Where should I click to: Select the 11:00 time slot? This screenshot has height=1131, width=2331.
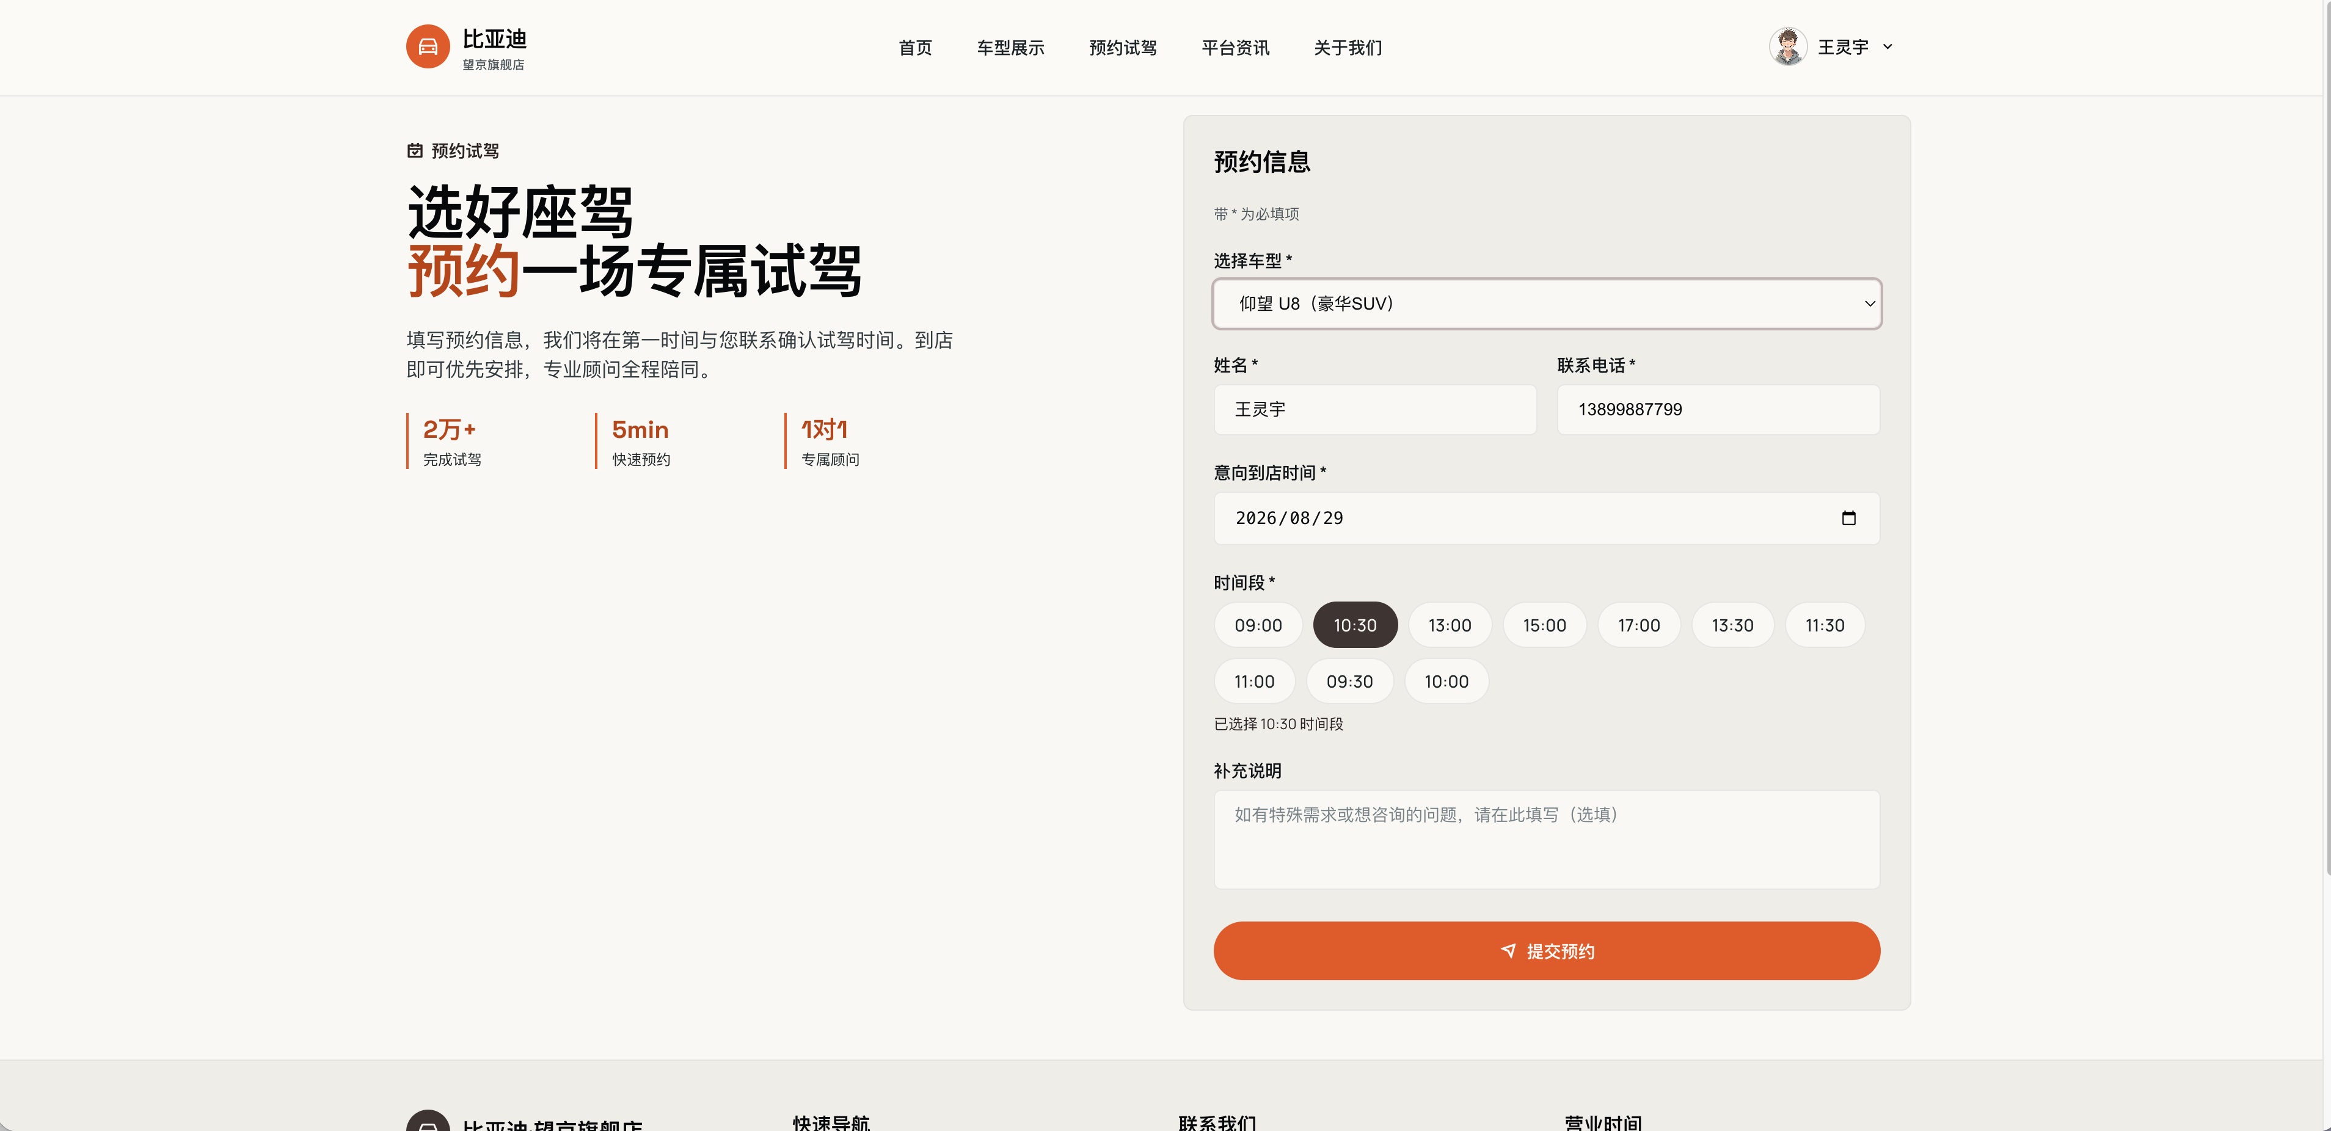(1254, 682)
